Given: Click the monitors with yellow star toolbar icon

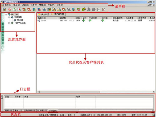Looking at the screenshot, I should tap(49, 10).
